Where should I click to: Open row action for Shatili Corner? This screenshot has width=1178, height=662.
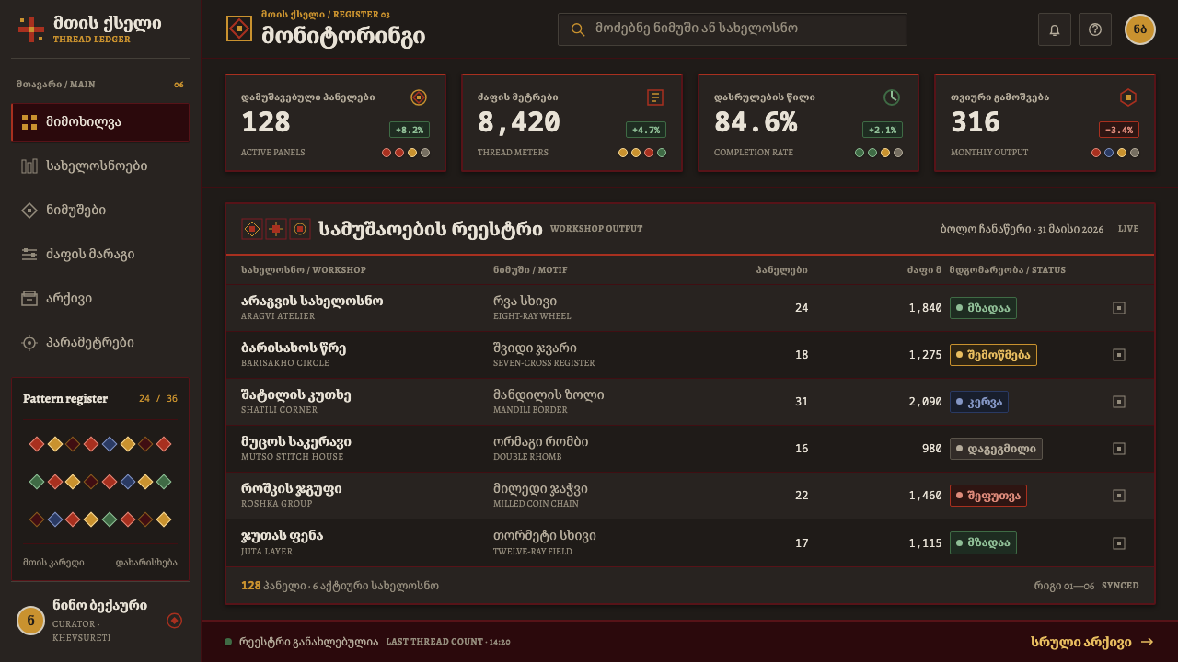coord(1119,402)
